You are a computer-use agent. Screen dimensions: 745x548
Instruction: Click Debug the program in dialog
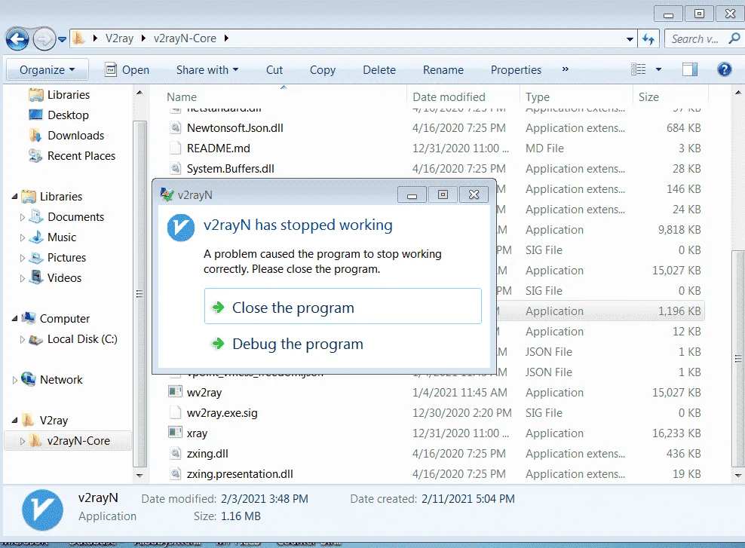coord(342,344)
